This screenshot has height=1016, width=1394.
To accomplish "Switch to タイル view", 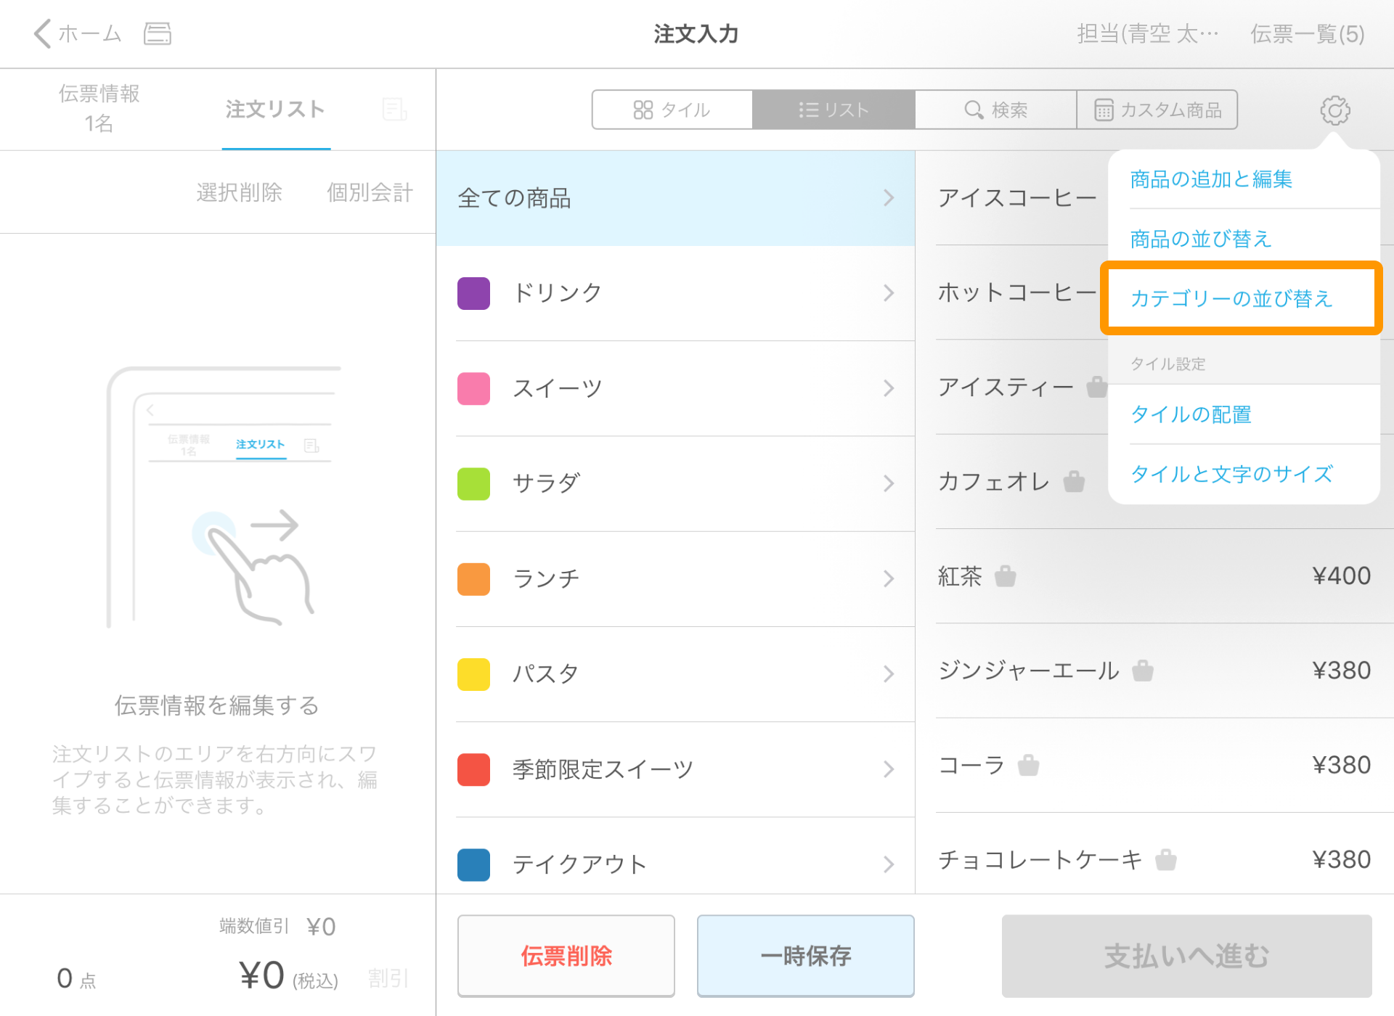I will point(672,110).
